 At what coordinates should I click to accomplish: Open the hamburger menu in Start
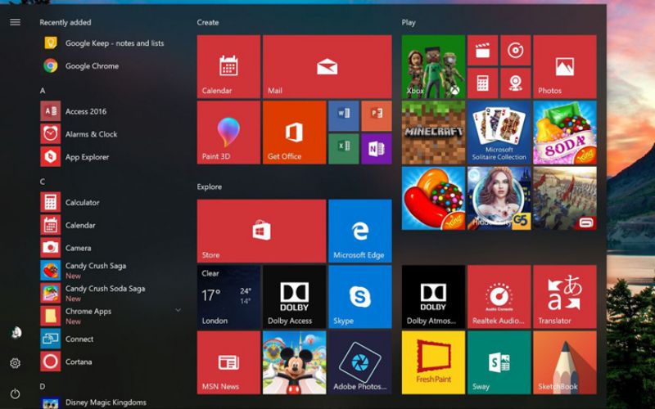click(15, 22)
